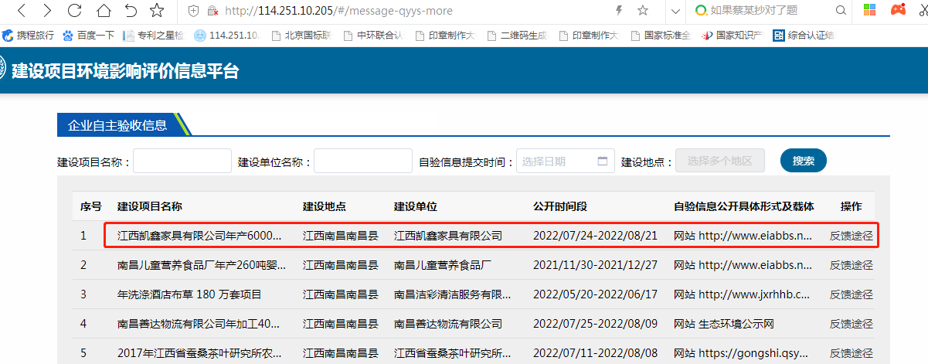928x364 pixels.
Task: Open the 国家知识产 bookmark
Action: tap(732, 35)
